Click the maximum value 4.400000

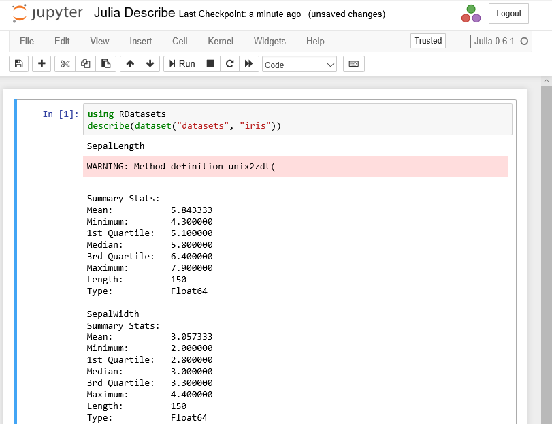click(x=191, y=395)
